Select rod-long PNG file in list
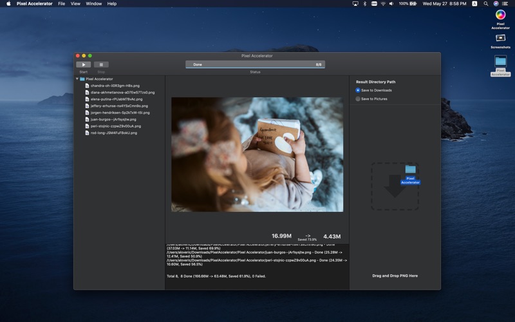 pyautogui.click(x=113, y=133)
